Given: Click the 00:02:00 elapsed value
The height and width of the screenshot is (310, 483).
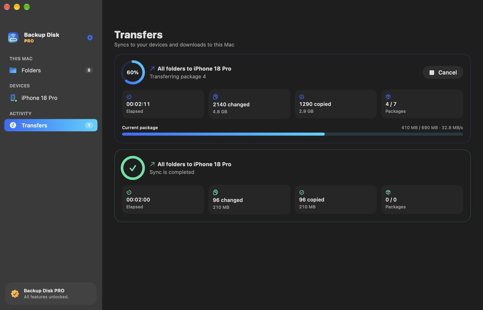Looking at the screenshot, I should pyautogui.click(x=138, y=200).
